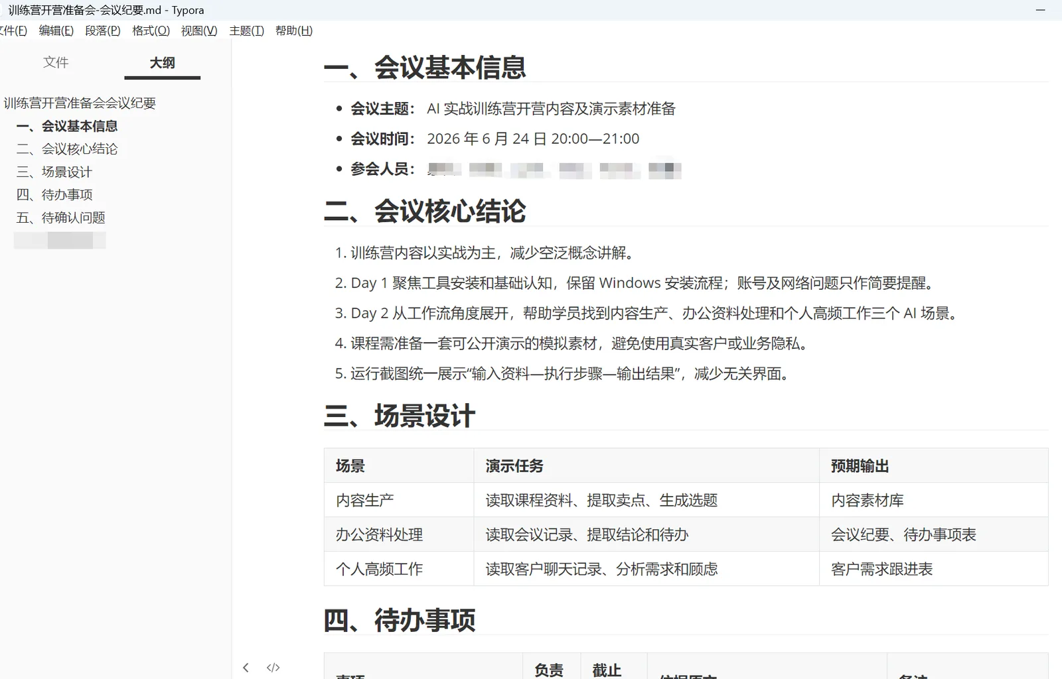Viewport: 1062px width, 679px height.
Task: Open the 段落(P) menu
Action: [103, 31]
